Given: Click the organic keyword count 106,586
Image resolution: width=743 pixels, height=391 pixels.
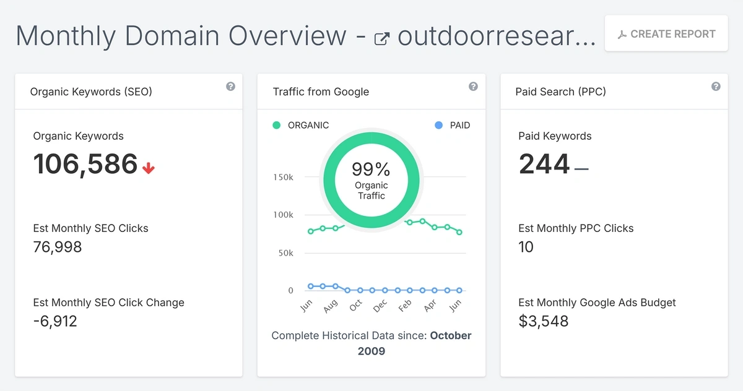Looking at the screenshot, I should [x=85, y=164].
